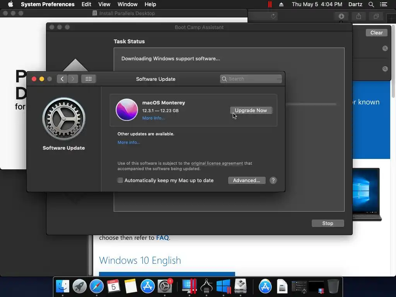Go forward in System Preferences
Image resolution: width=396 pixels, height=297 pixels.
[x=73, y=79]
